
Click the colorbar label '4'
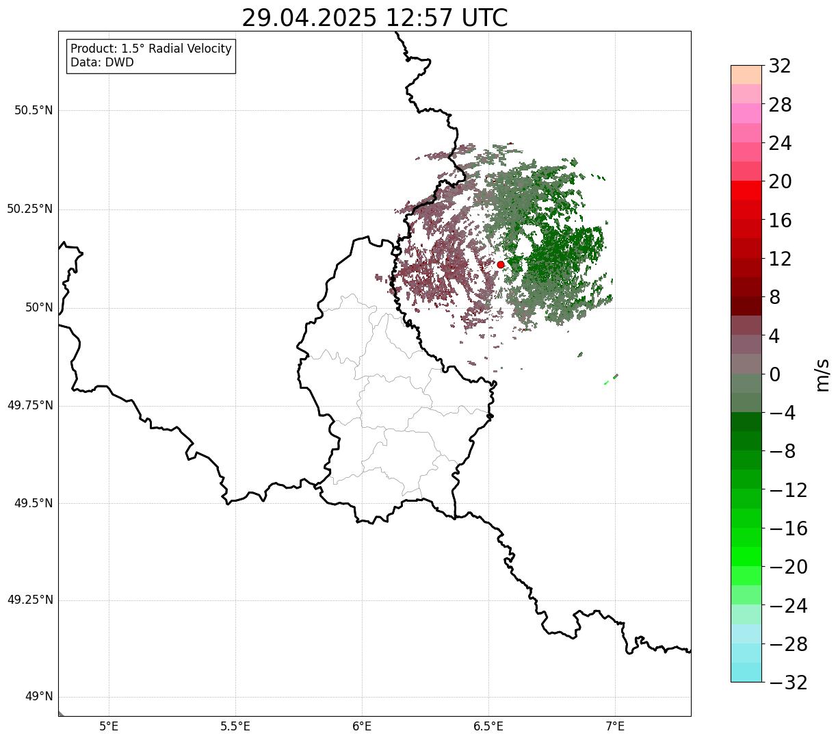pyautogui.click(x=774, y=336)
